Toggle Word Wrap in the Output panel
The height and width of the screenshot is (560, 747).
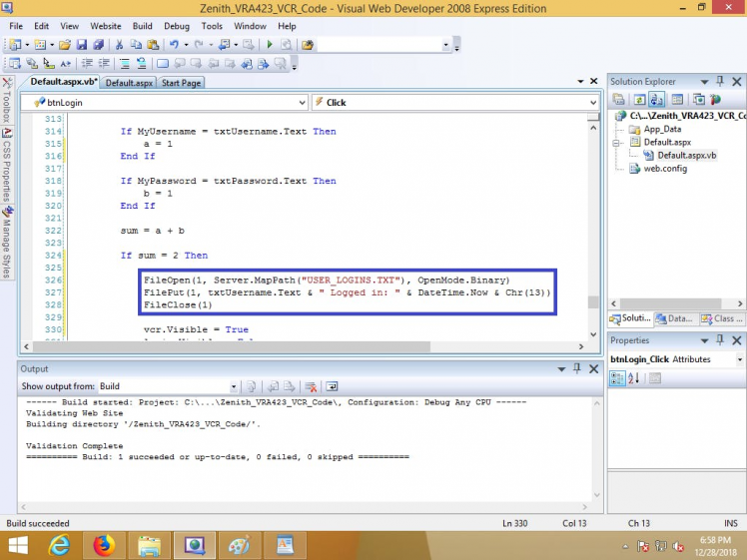(333, 386)
